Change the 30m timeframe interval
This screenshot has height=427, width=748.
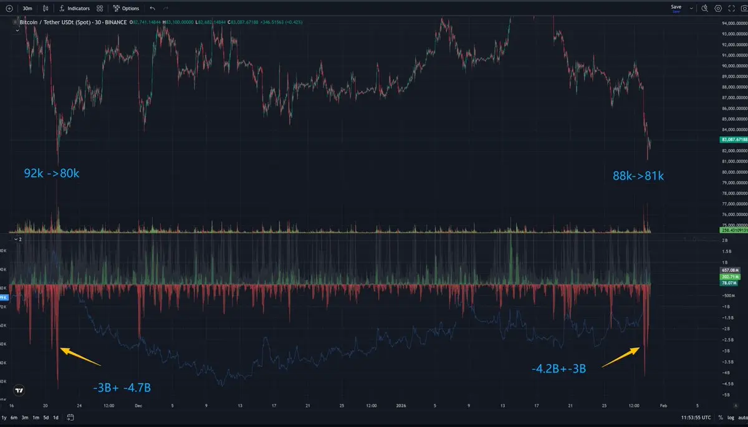(27, 8)
